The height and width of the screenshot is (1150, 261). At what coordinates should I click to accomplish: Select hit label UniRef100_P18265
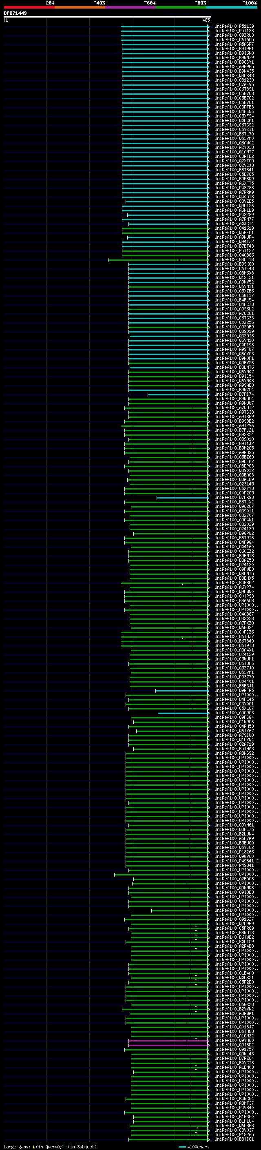234,1134
